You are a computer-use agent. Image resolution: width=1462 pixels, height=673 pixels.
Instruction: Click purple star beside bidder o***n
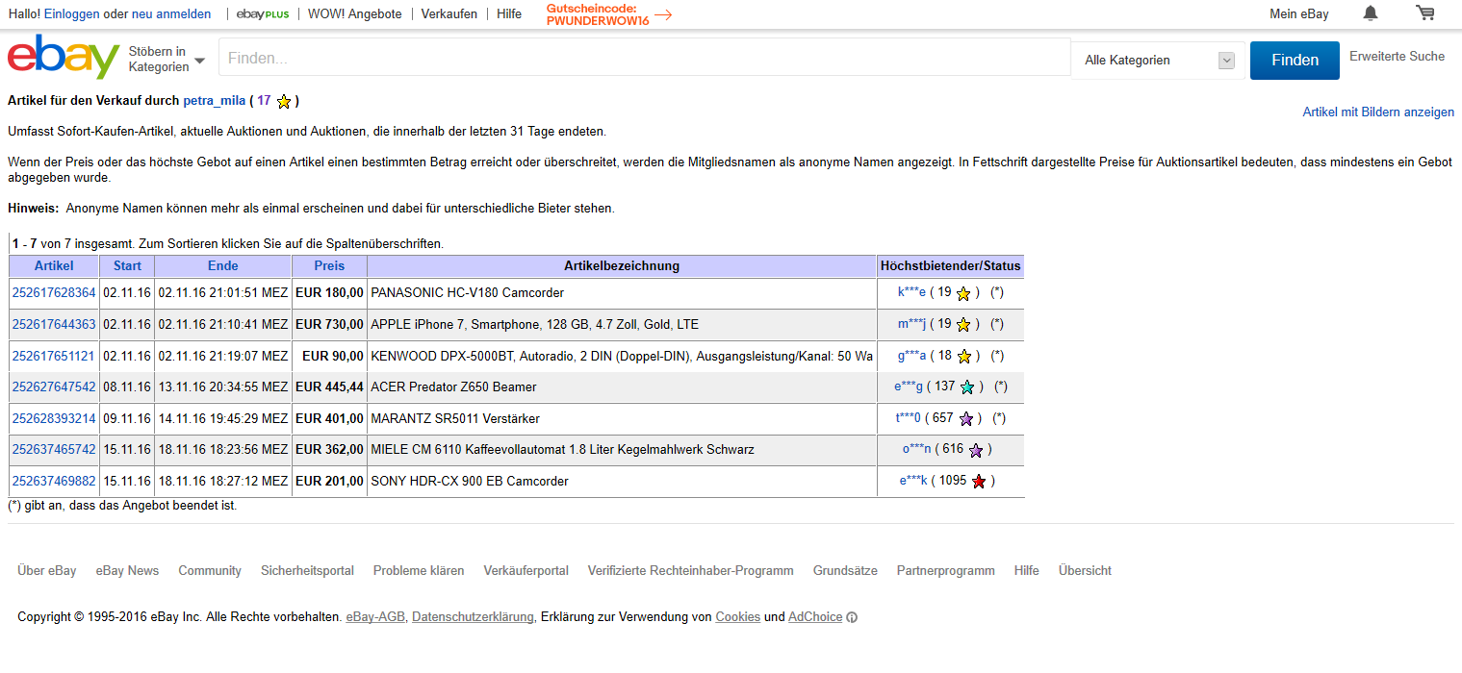[x=976, y=450]
